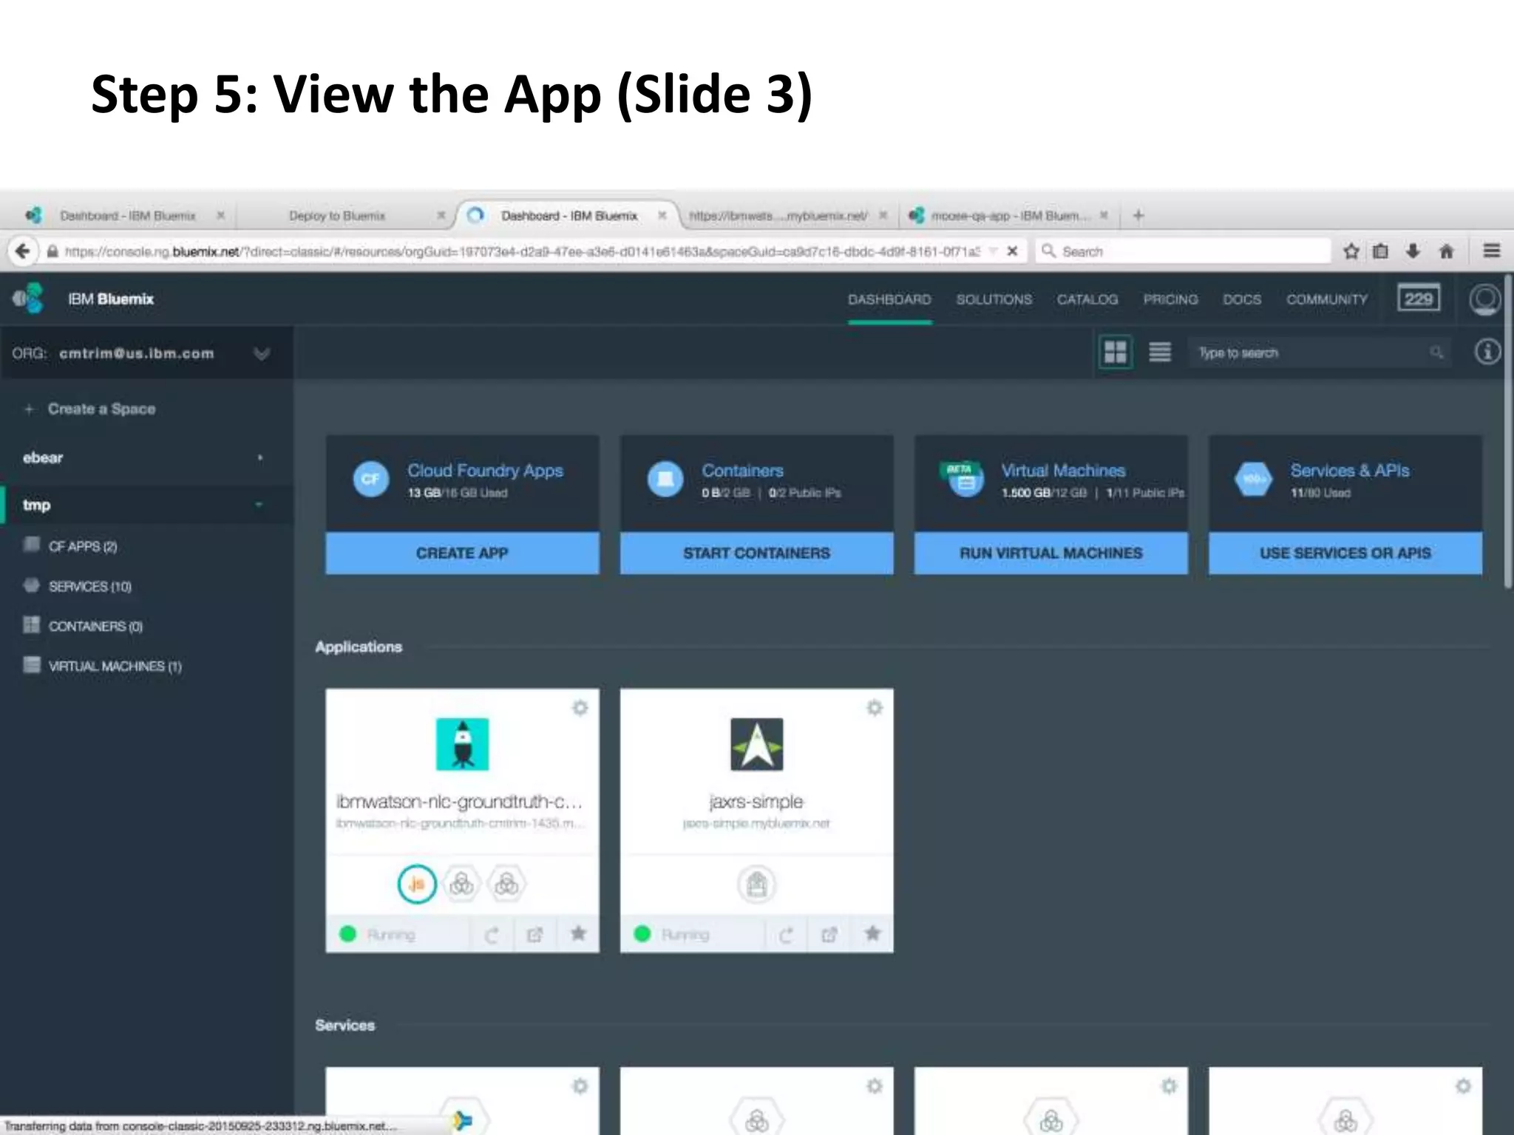
Task: Open a new browser tab
Action: click(x=1138, y=215)
